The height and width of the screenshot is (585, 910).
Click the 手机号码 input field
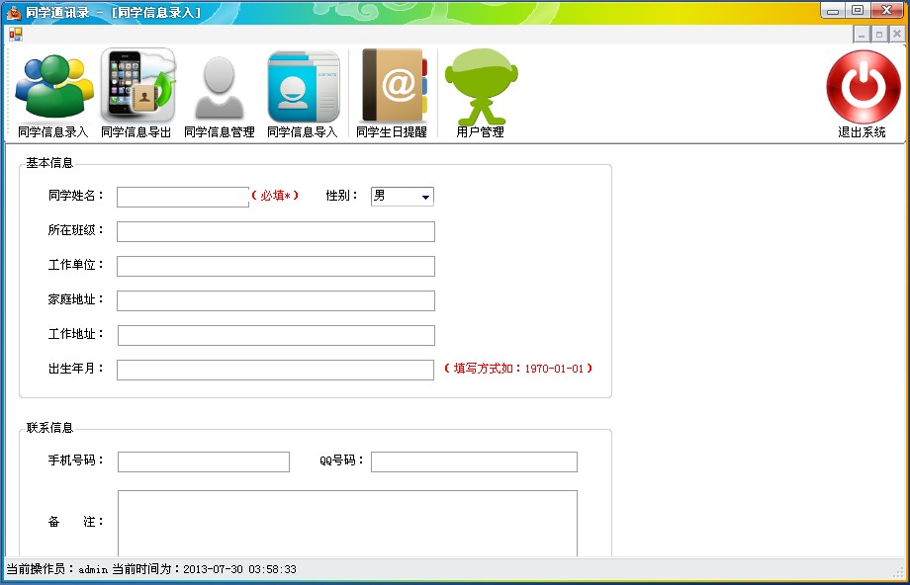[204, 462]
